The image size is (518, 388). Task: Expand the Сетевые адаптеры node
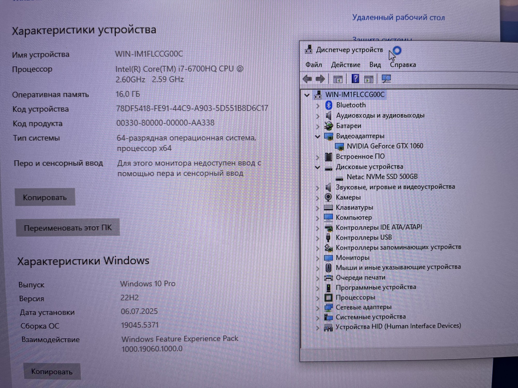(318, 307)
